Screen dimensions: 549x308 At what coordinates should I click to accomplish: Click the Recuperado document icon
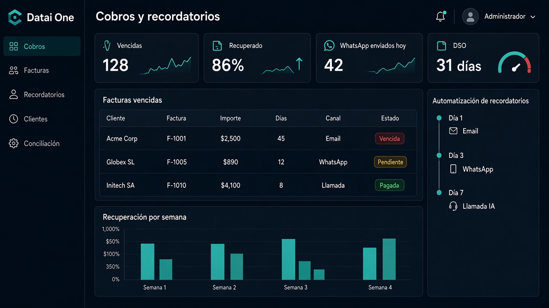[x=217, y=46]
